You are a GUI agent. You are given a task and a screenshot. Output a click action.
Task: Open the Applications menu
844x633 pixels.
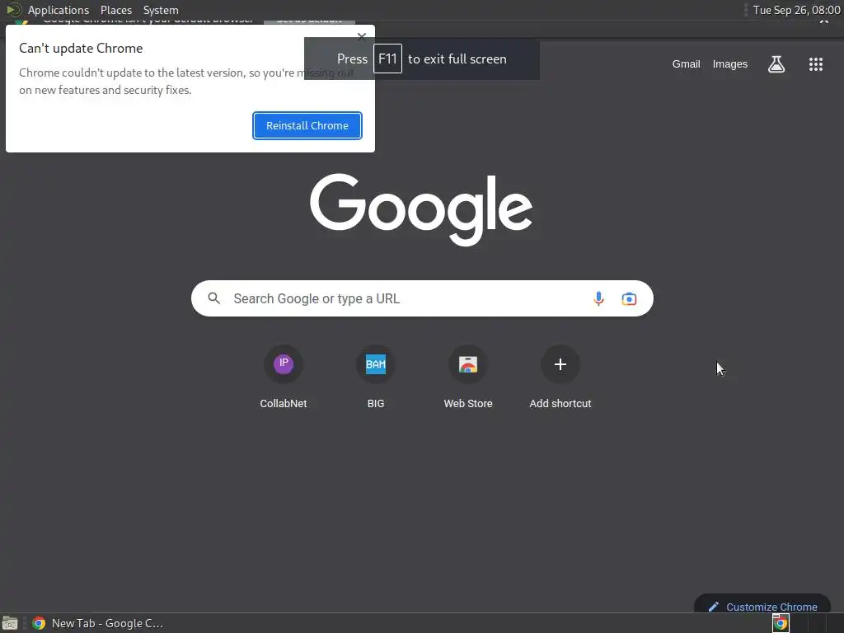click(x=59, y=10)
